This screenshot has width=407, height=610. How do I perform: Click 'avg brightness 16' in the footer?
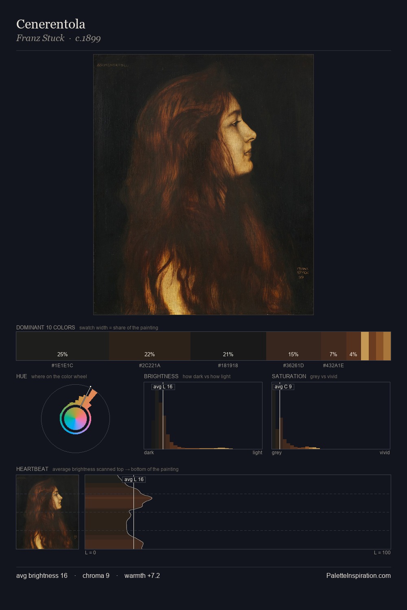[42, 576]
